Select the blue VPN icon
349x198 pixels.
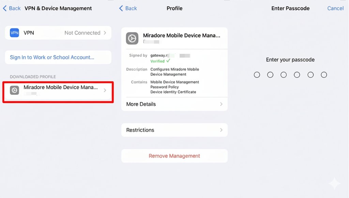click(14, 33)
